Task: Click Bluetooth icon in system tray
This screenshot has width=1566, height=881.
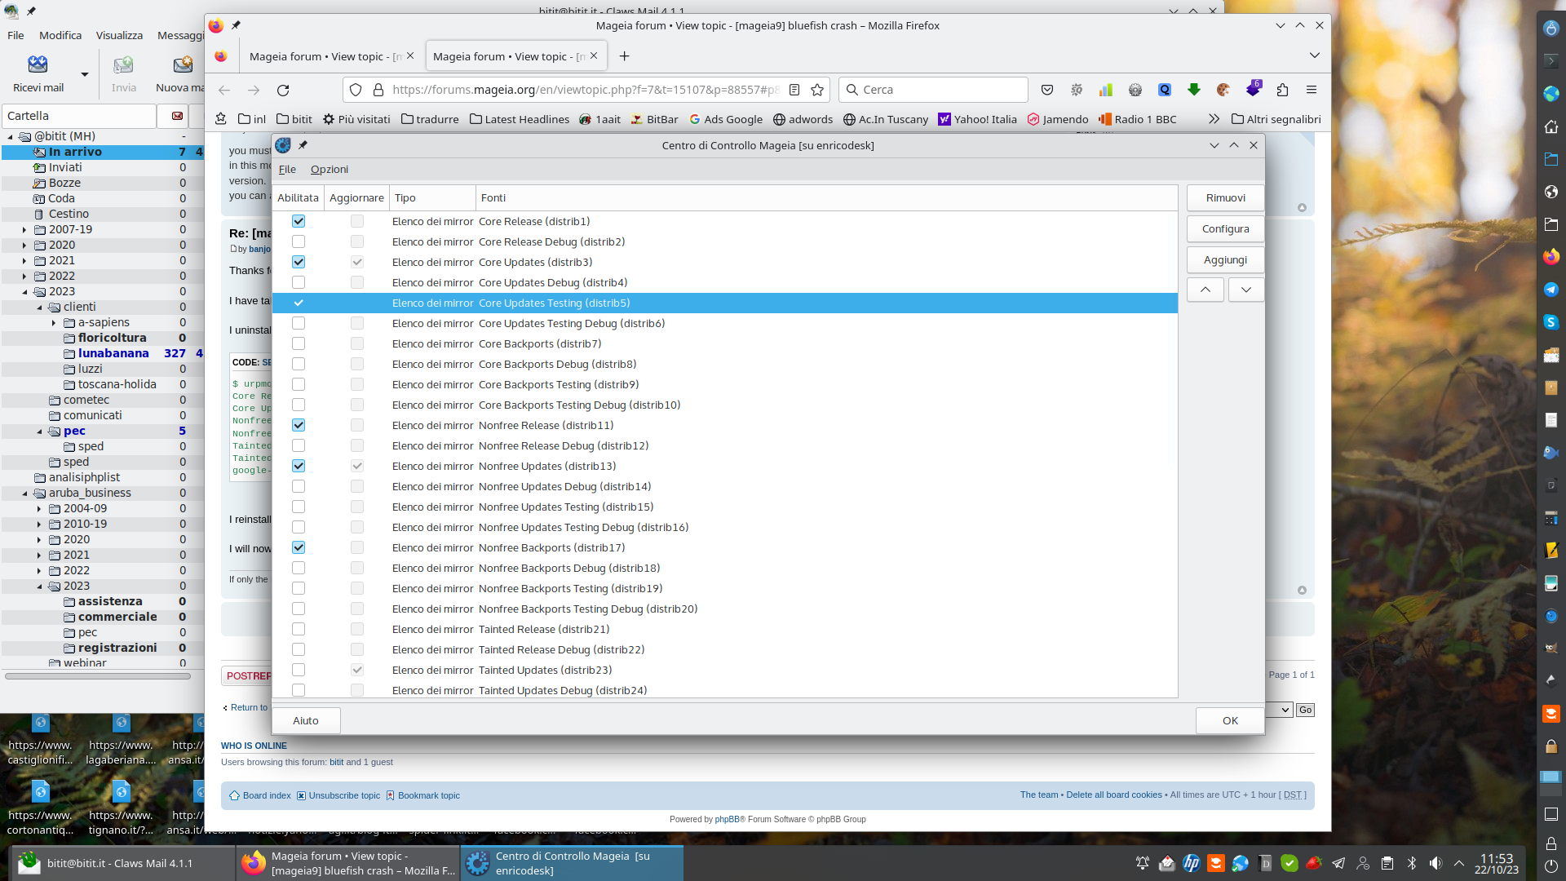Action: 1412,863
